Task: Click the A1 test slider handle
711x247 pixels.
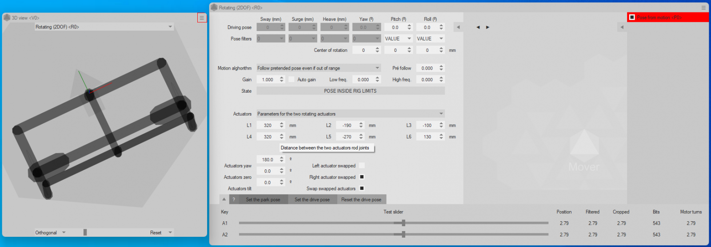Action: coord(403,223)
